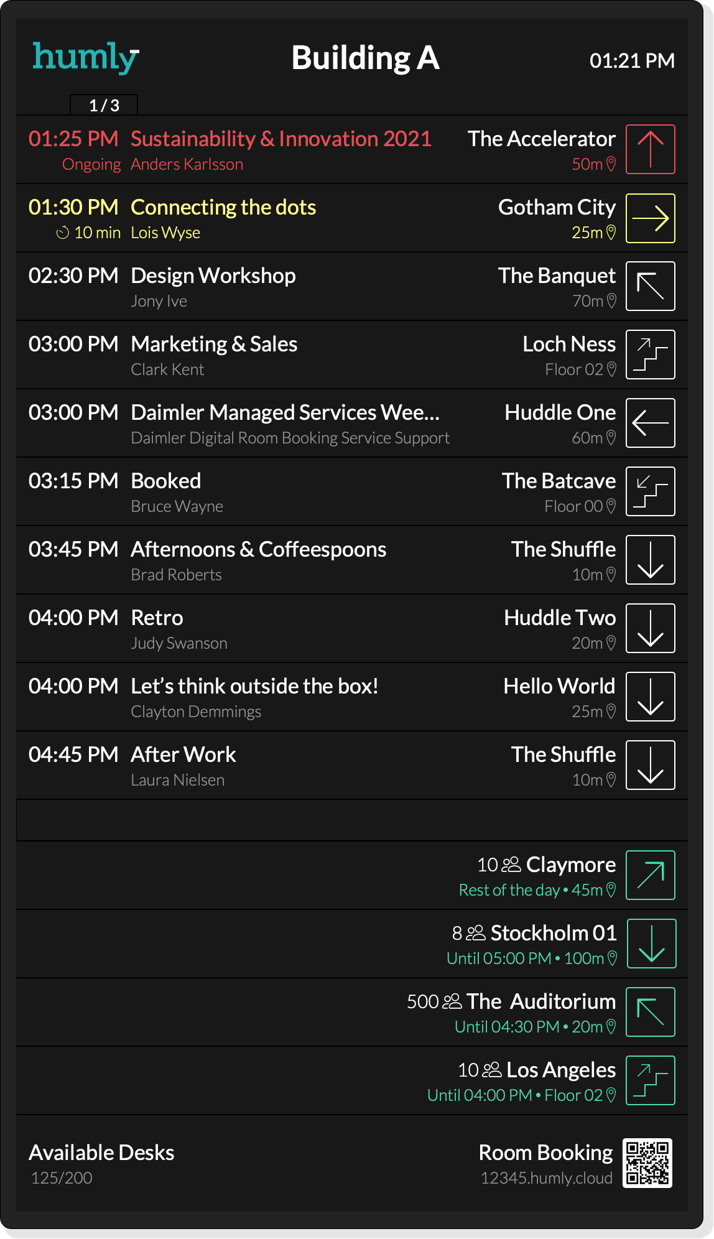Click organizer name Lois Wyse
This screenshot has height=1239, width=714.
[165, 233]
